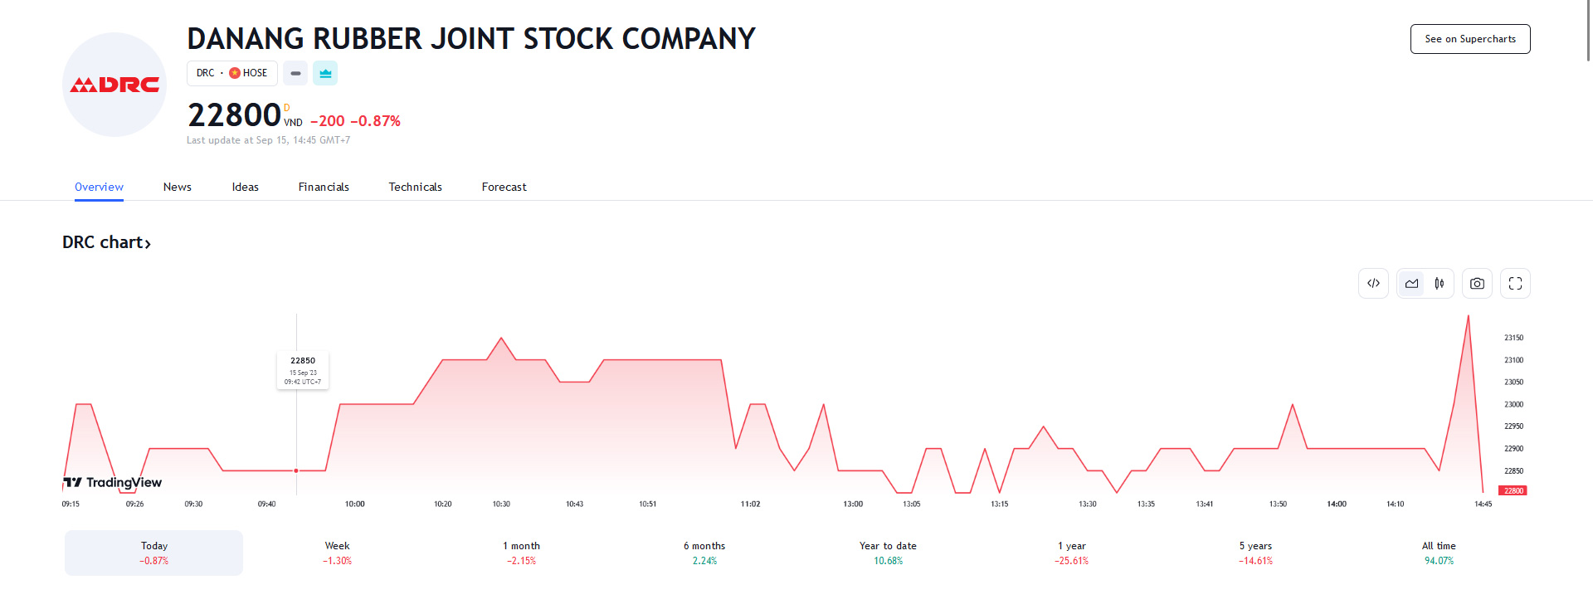The height and width of the screenshot is (609, 1593).
Task: Click the red 22800 price label
Action: point(1513,491)
